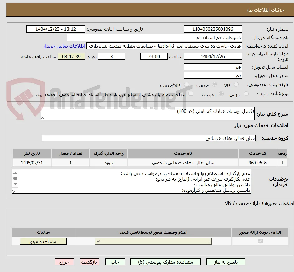The image size is (294, 272).
Task: Click the deadline hour field 23:00
Action: [x=154, y=56]
